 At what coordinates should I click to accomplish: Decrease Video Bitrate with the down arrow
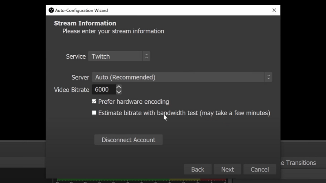coord(119,92)
